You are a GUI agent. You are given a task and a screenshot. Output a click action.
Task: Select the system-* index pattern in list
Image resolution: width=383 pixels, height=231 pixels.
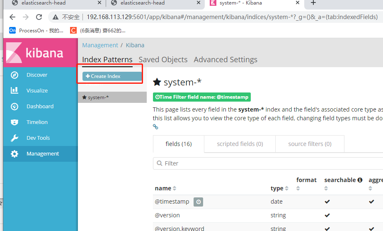pyautogui.click(x=112, y=97)
